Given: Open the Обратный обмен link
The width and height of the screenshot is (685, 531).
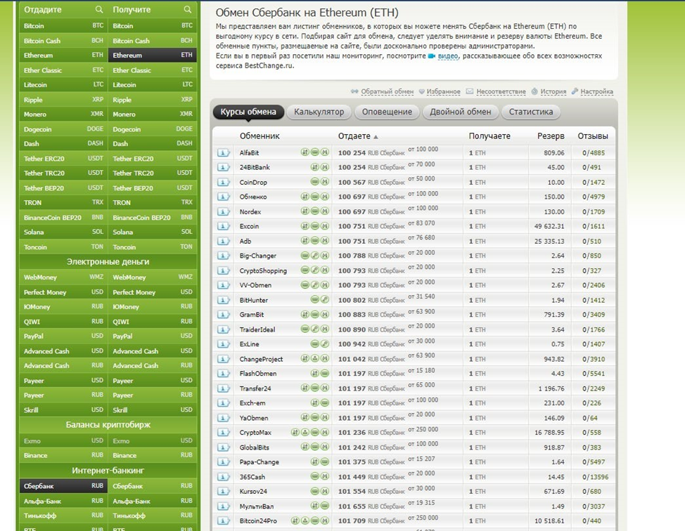Looking at the screenshot, I should 387,91.
